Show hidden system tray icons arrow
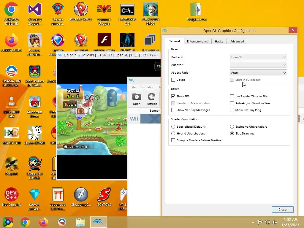The width and height of the screenshot is (304, 228). coord(253,222)
